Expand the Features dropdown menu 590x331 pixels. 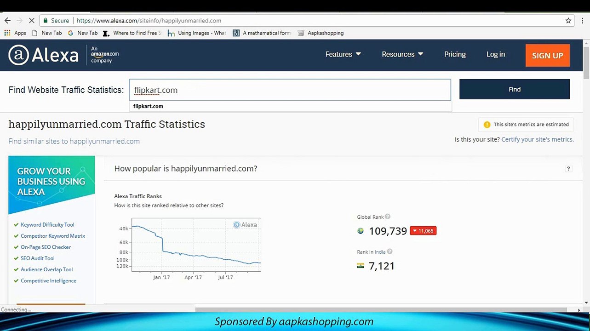[343, 54]
